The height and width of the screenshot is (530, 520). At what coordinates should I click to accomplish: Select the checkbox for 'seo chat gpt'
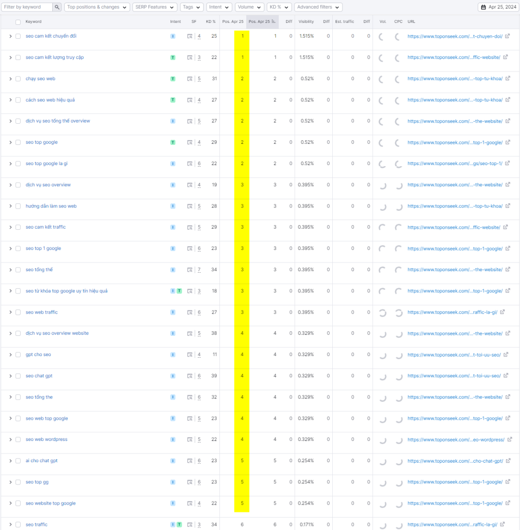pos(18,376)
